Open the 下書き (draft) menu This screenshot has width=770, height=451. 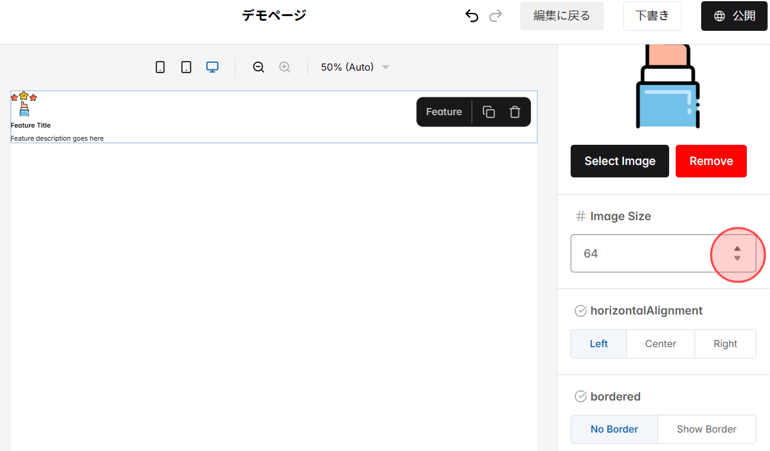pyautogui.click(x=652, y=16)
